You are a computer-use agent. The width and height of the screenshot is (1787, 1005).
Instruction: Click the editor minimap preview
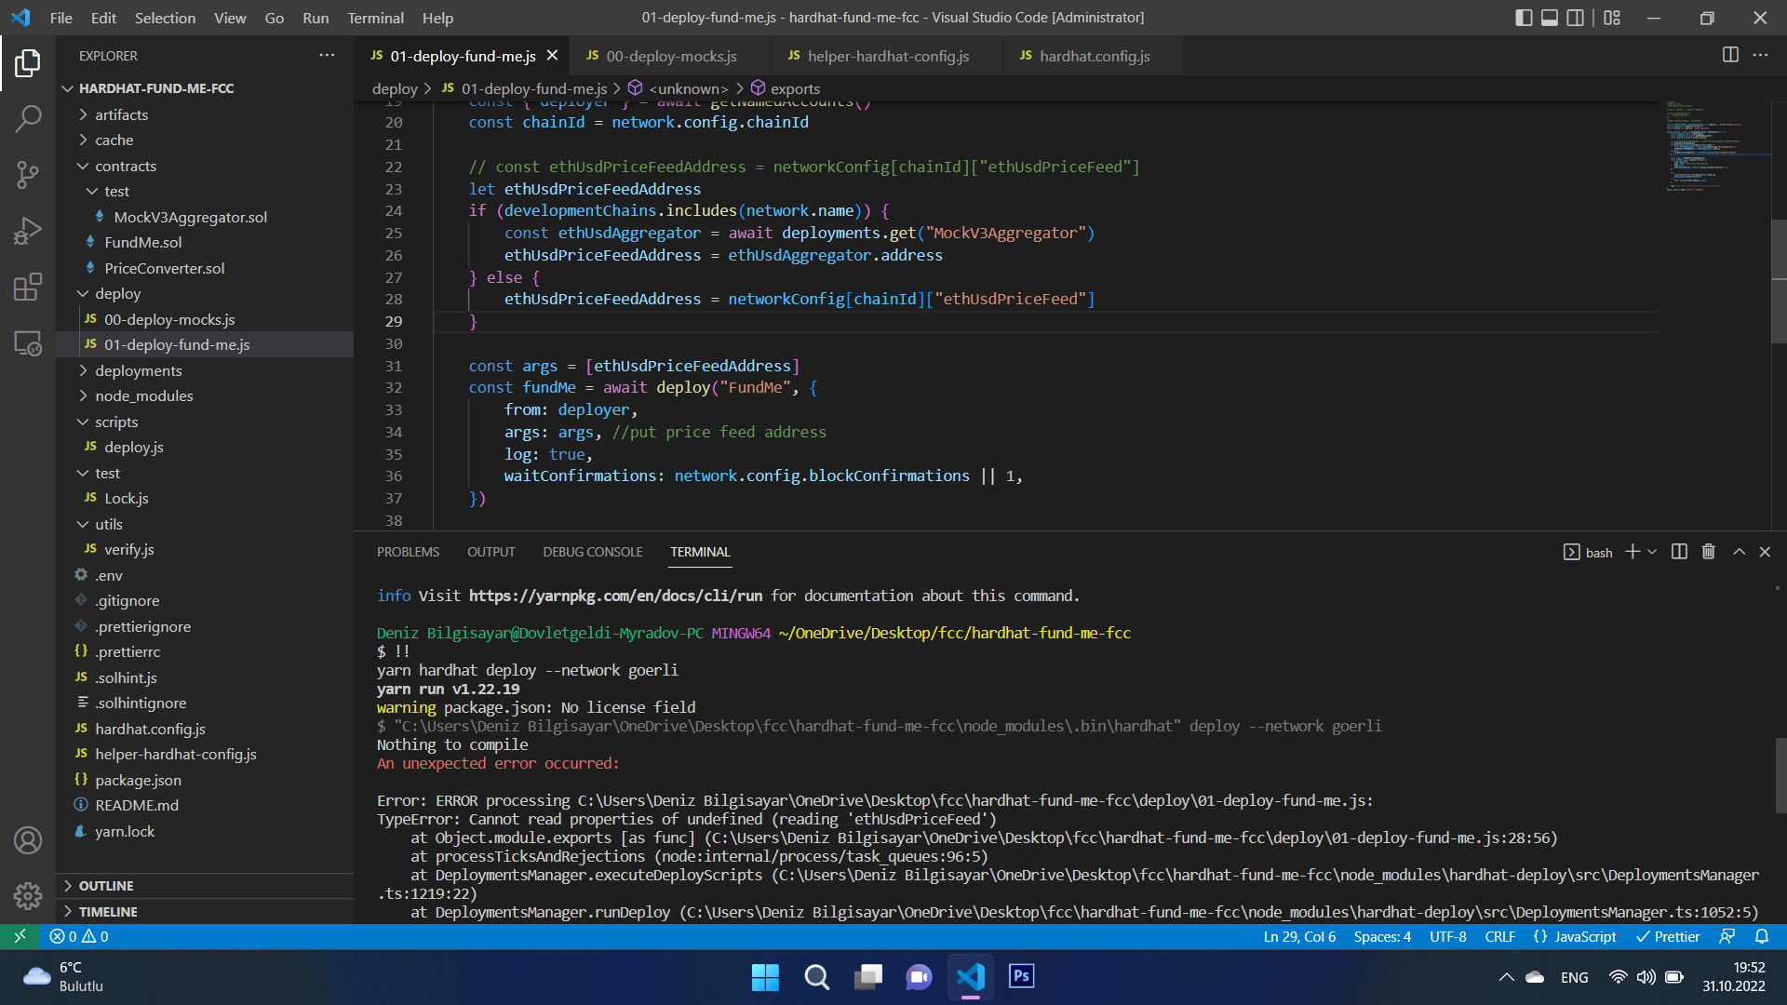(1715, 144)
